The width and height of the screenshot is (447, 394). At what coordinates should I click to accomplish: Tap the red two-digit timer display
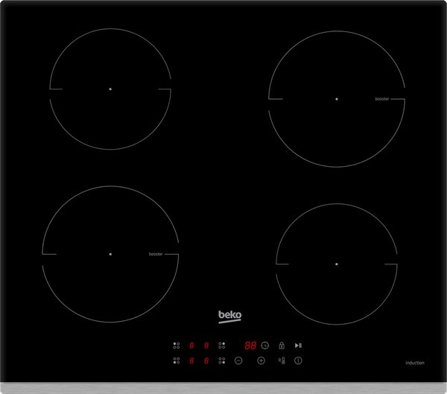click(250, 346)
